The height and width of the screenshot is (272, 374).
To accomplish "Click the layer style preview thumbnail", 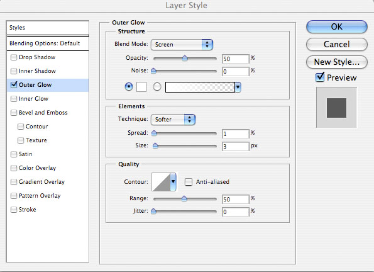I will tap(336, 108).
